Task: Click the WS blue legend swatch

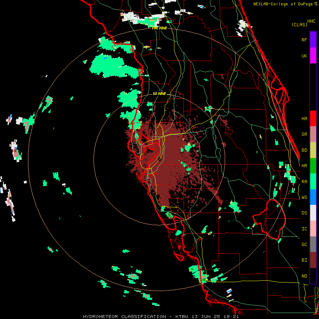Action: 313,197
